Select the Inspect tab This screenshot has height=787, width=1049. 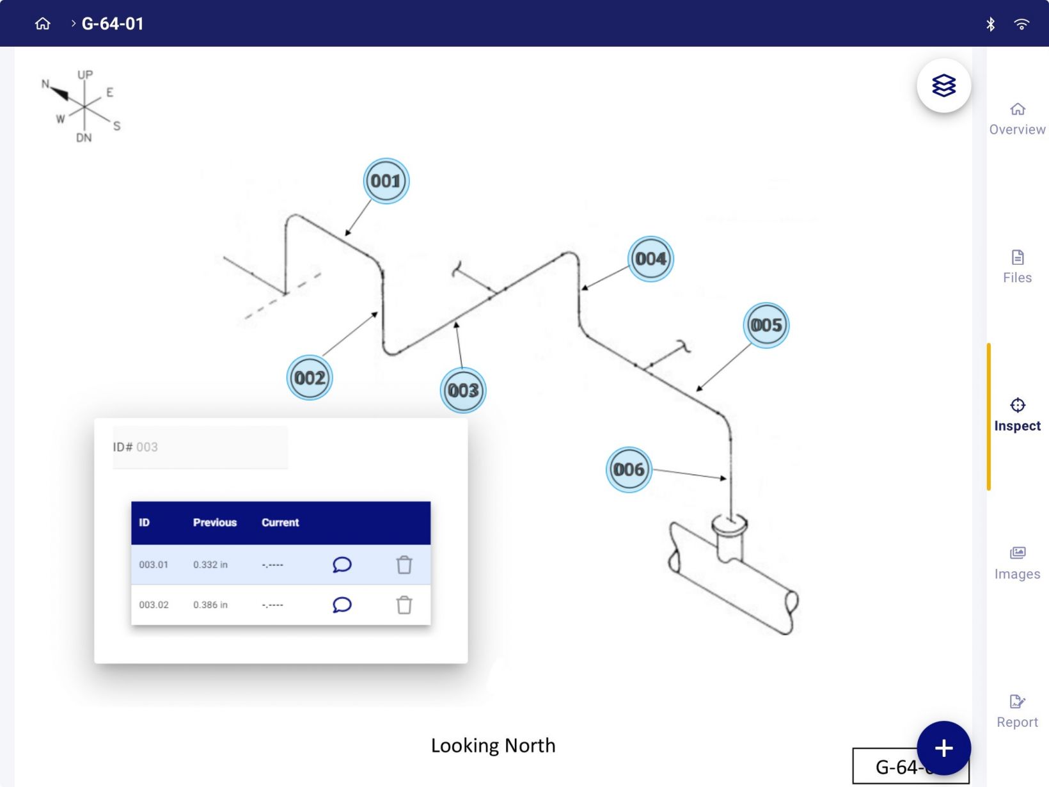(x=1017, y=415)
